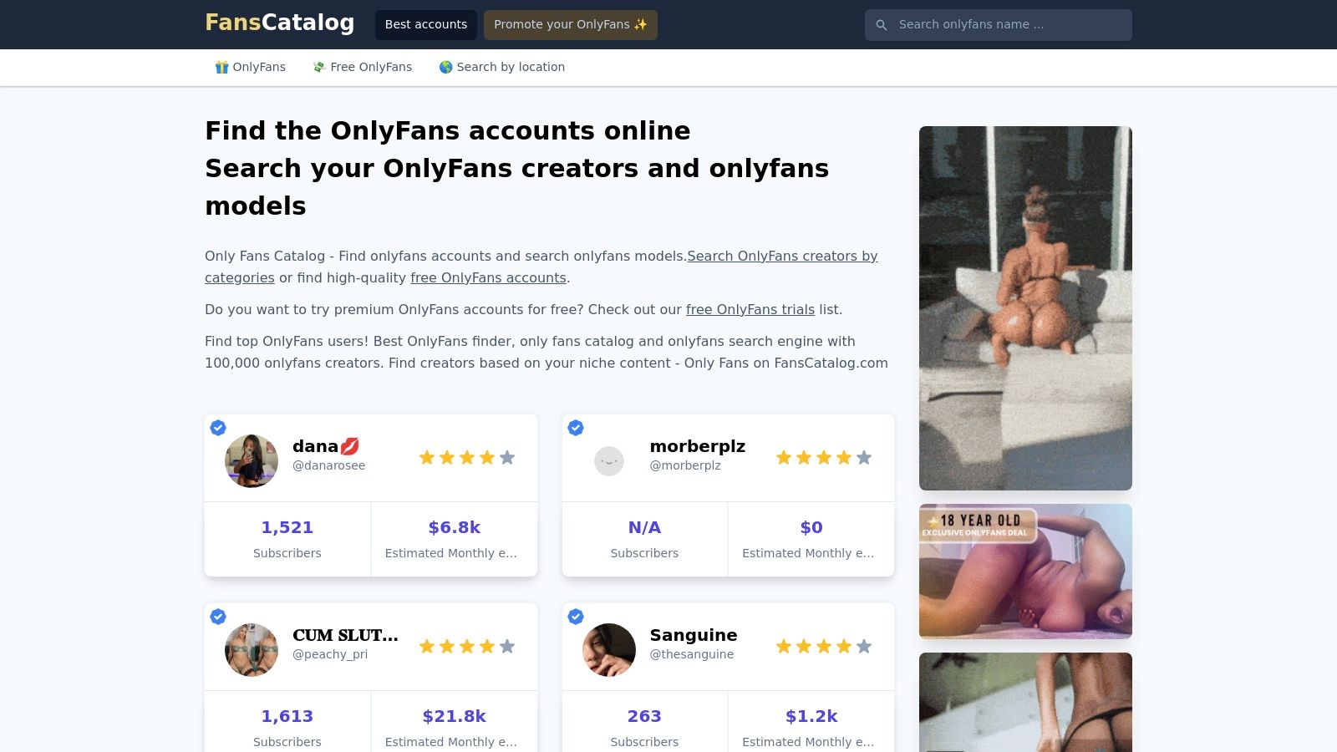Click the FansCatalog logo
1337x752 pixels.
coord(279,23)
